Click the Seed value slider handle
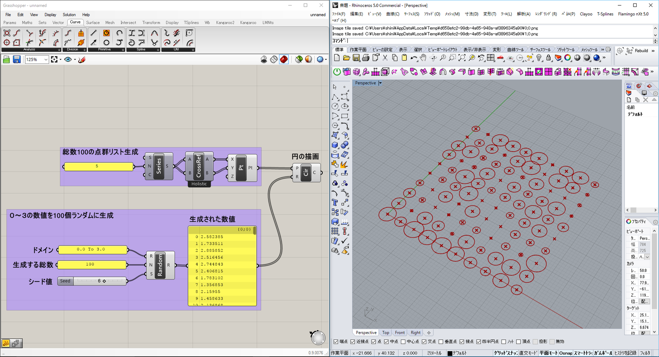Image resolution: width=659 pixels, height=357 pixels. point(104,281)
